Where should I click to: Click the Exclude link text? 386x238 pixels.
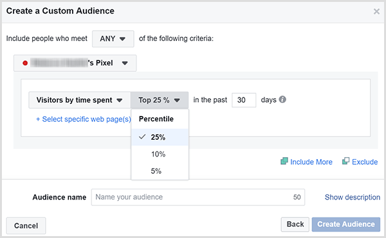tap(365, 162)
